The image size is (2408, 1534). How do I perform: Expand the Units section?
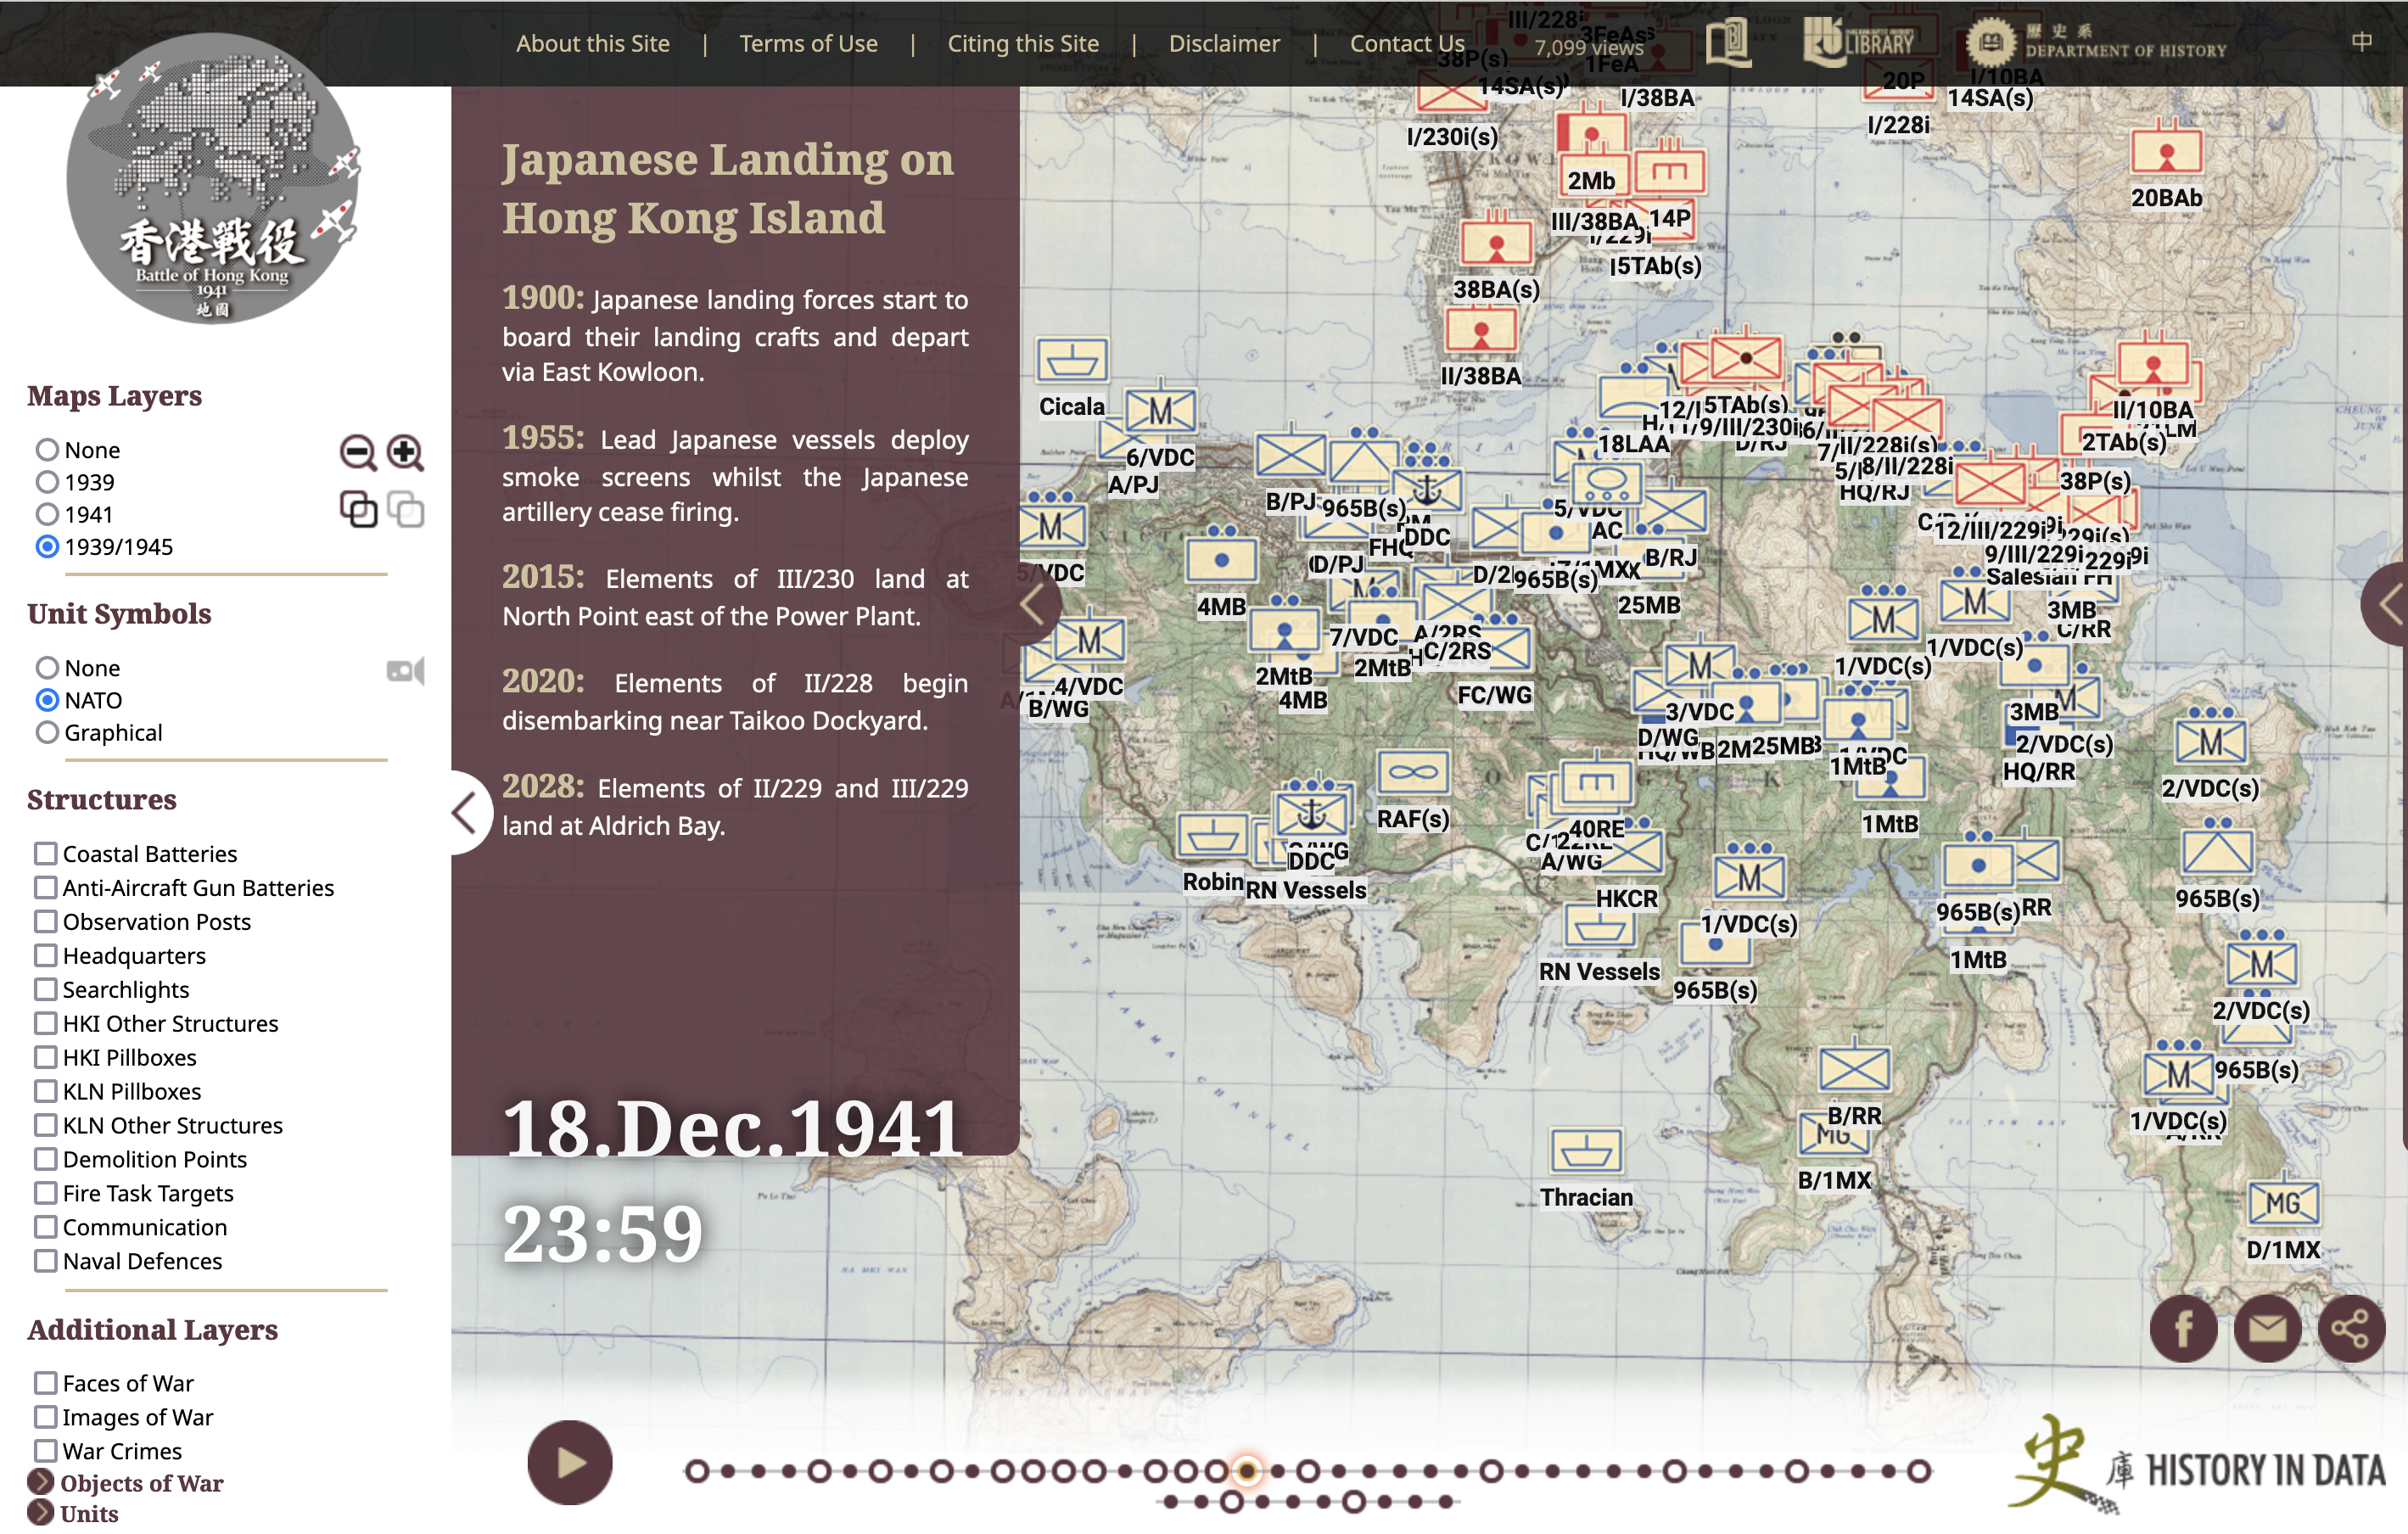[x=41, y=1513]
